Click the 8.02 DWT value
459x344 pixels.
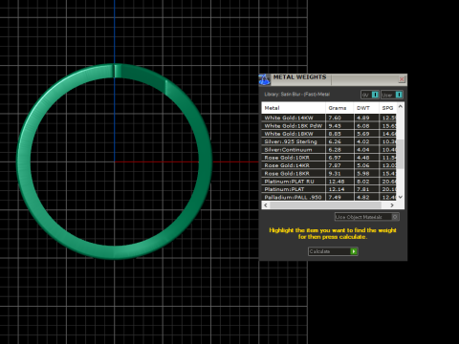tap(363, 182)
